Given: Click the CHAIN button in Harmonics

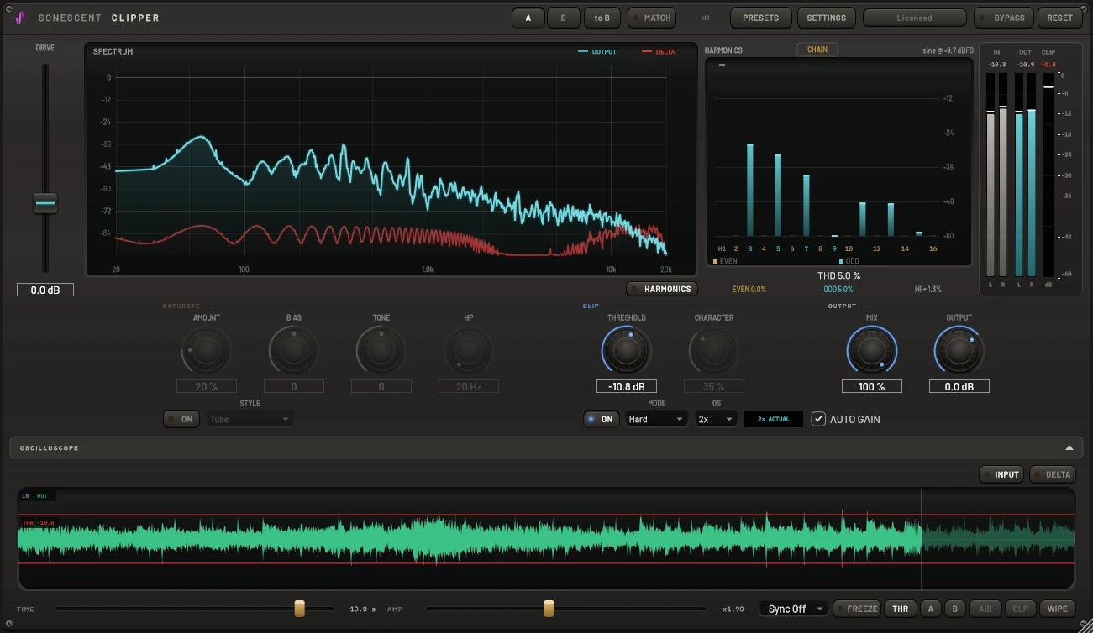Looking at the screenshot, I should tap(817, 50).
